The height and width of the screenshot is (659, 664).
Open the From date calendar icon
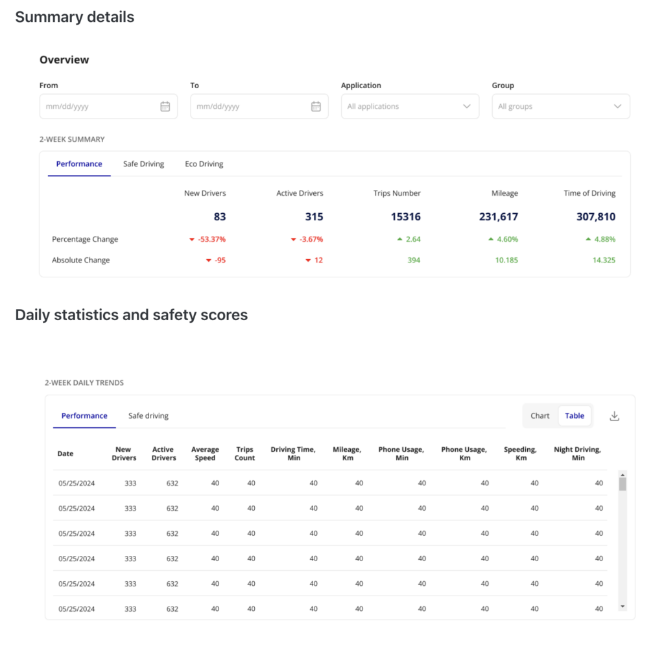[x=165, y=106]
